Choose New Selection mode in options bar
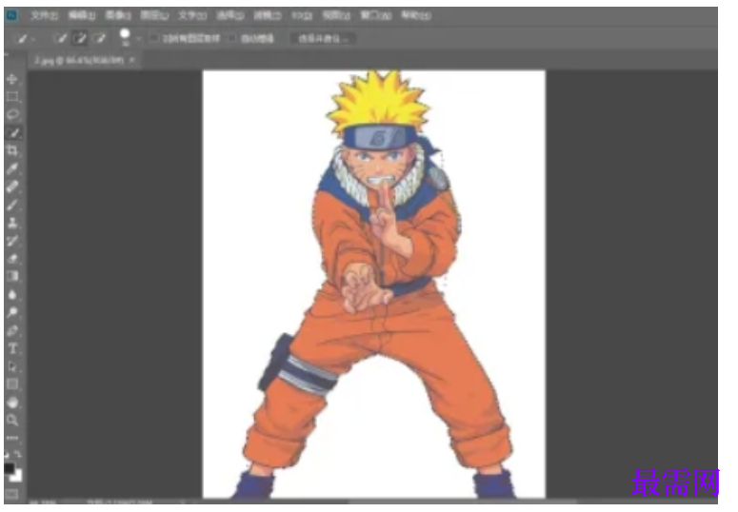 tap(60, 38)
